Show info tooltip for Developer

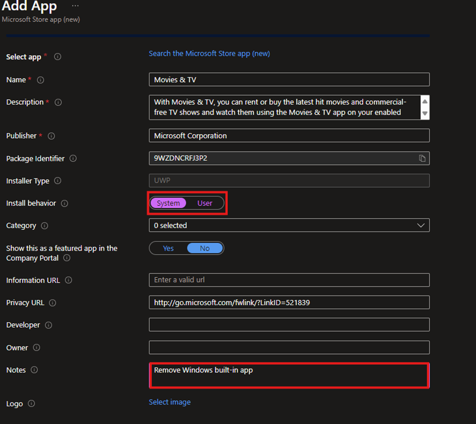click(48, 325)
